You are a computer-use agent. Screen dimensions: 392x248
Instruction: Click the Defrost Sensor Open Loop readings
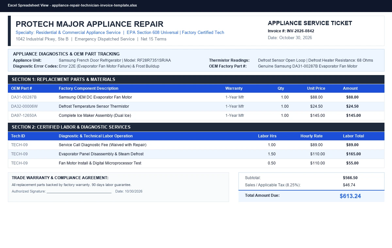coord(316,60)
